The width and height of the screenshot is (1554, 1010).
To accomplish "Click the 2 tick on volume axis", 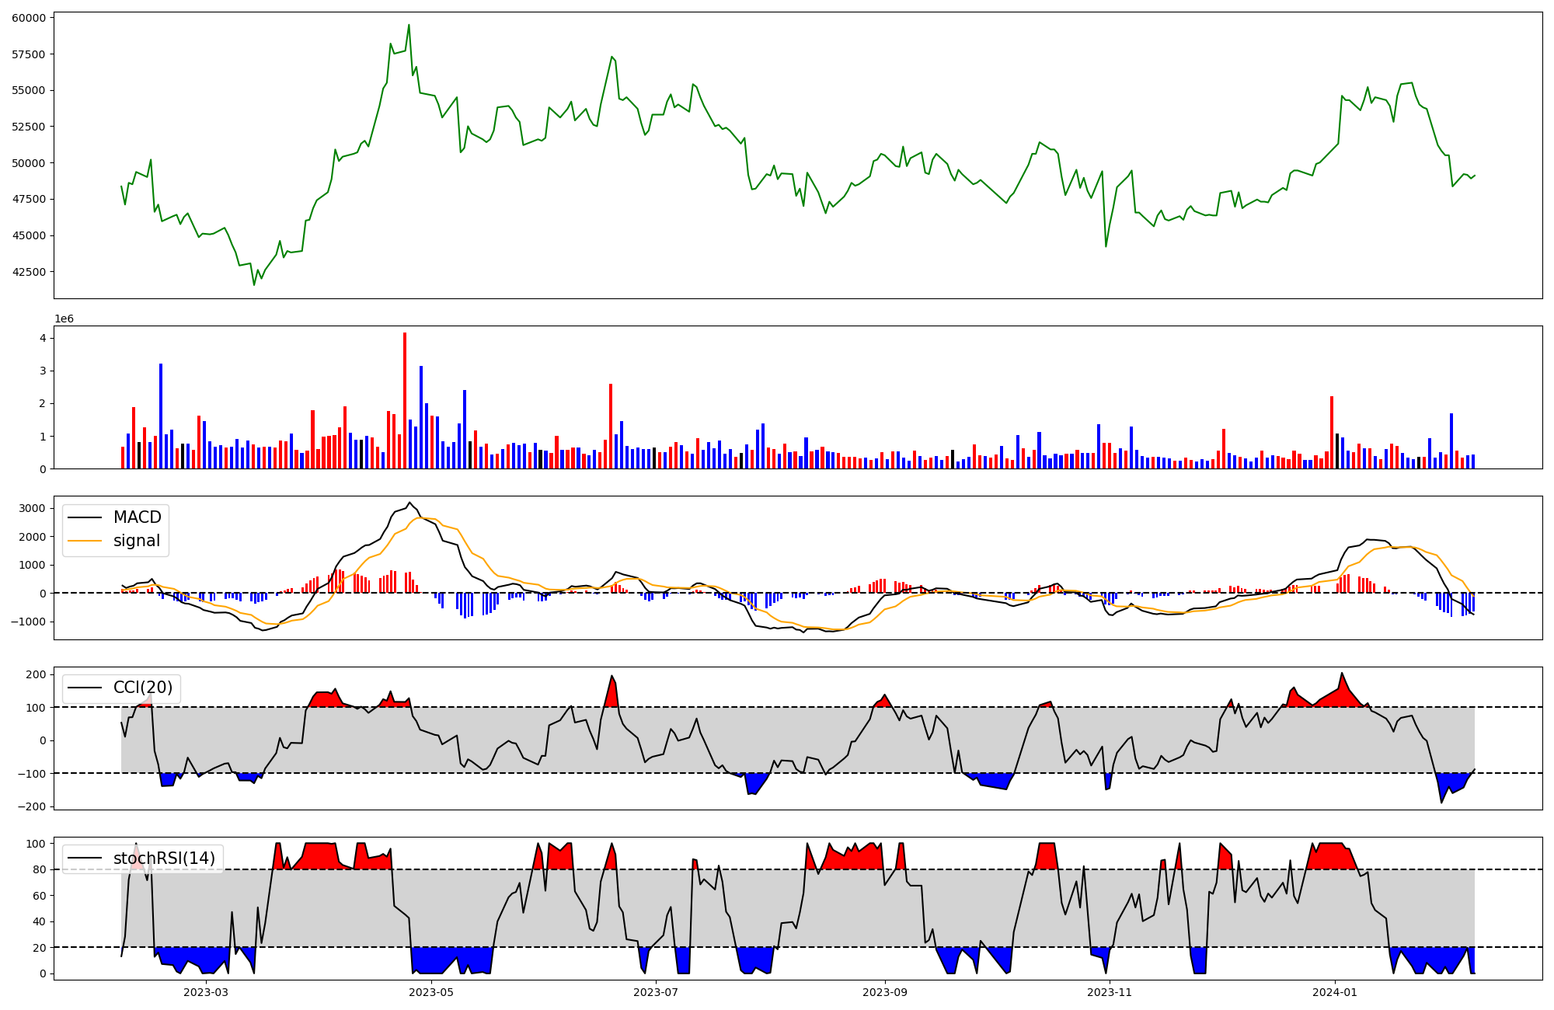I will [43, 403].
